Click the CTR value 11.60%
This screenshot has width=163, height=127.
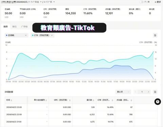click(88, 13)
